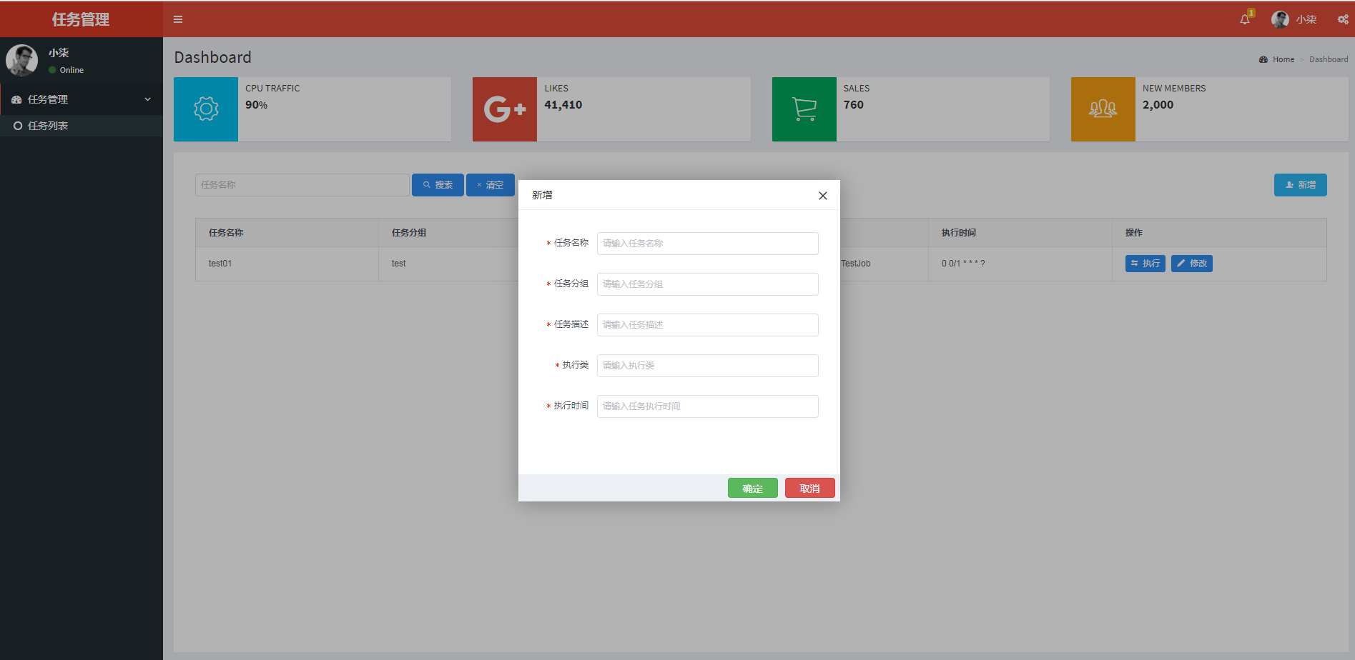1355x660 pixels.
Task: Click the 清空 clear button
Action: [490, 184]
